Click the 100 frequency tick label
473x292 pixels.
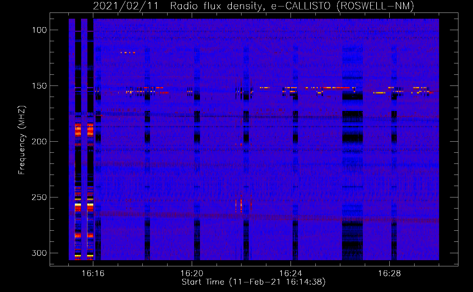click(39, 30)
